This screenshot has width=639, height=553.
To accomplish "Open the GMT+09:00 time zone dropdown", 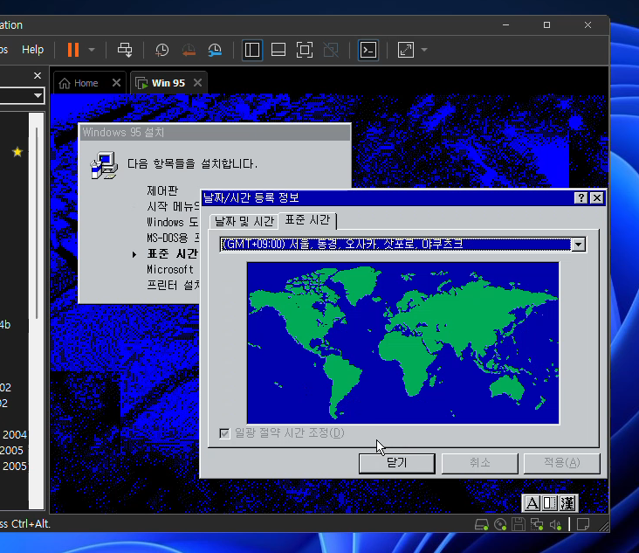I will point(579,245).
